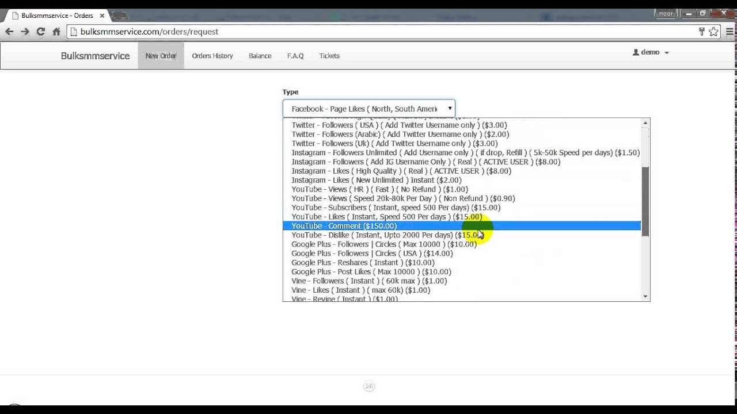The height and width of the screenshot is (414, 737).
Task: Click the dropdown list scrollbar thumb
Action: tap(645, 201)
